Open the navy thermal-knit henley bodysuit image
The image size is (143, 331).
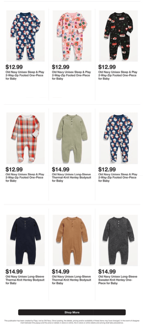click(x=26, y=241)
